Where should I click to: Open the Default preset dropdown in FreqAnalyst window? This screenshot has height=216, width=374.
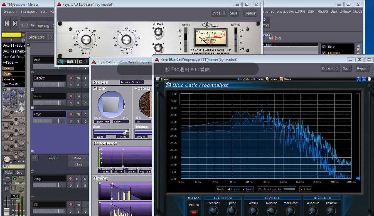[330, 68]
